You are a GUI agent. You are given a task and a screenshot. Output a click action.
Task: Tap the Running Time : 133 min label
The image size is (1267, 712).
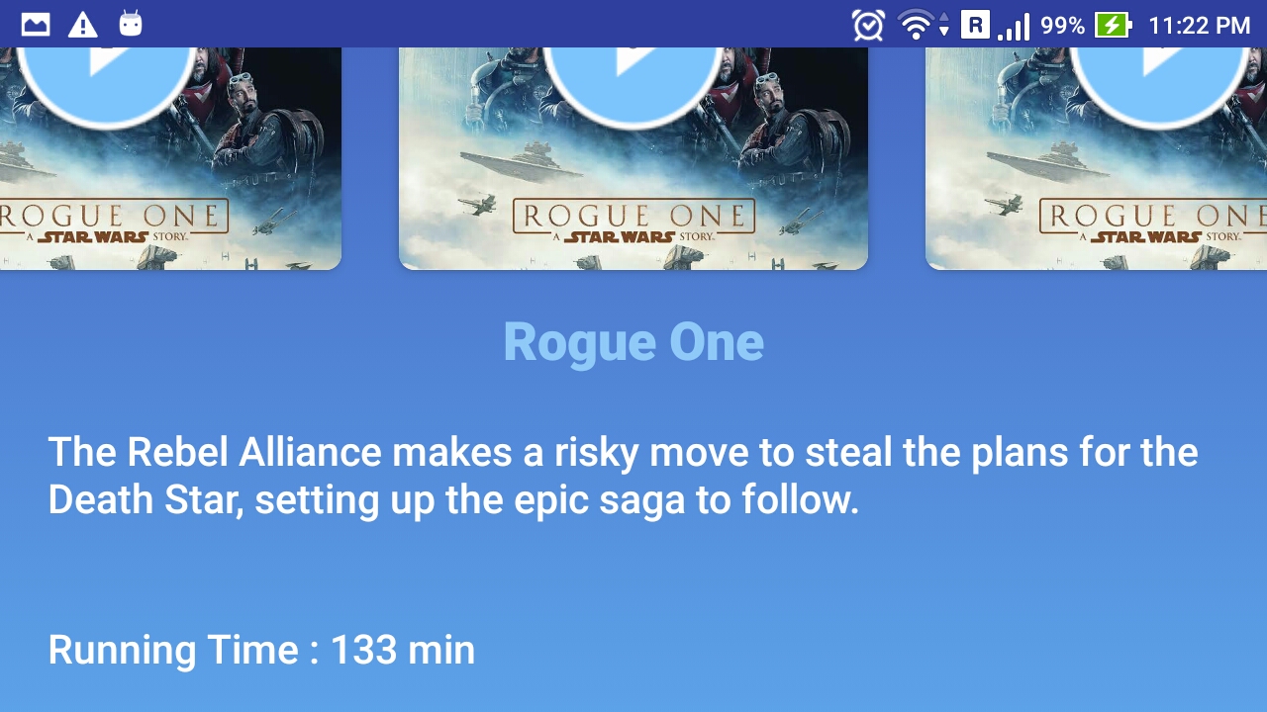261,650
